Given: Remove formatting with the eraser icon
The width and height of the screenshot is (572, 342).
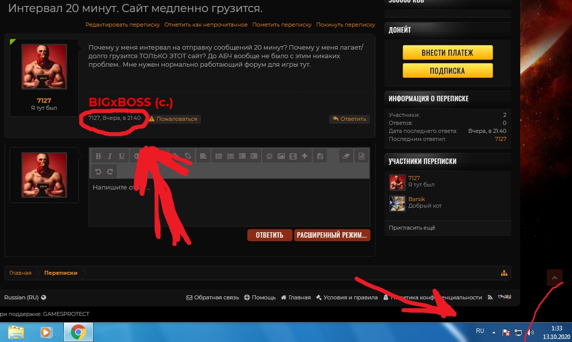Looking at the screenshot, I should click(x=345, y=156).
